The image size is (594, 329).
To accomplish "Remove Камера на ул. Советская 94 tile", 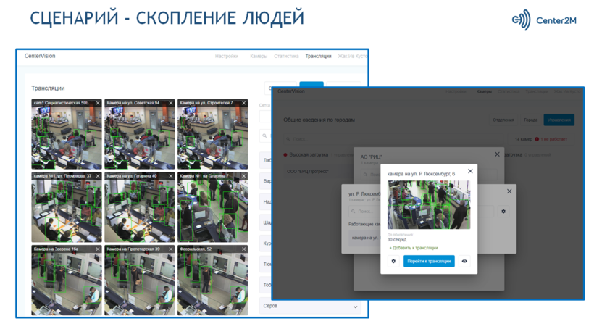I will pos(171,104).
